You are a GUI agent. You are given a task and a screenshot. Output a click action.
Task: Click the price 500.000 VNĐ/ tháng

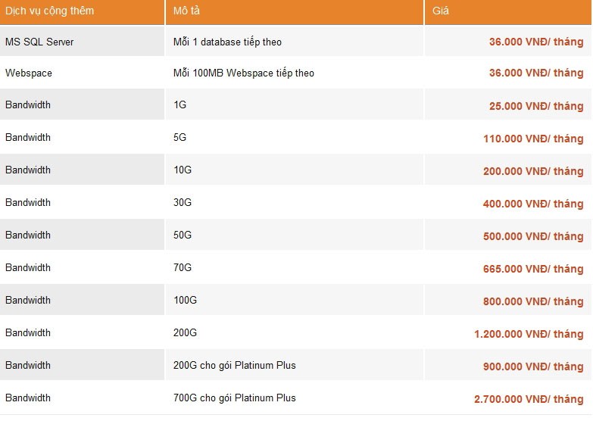(533, 236)
